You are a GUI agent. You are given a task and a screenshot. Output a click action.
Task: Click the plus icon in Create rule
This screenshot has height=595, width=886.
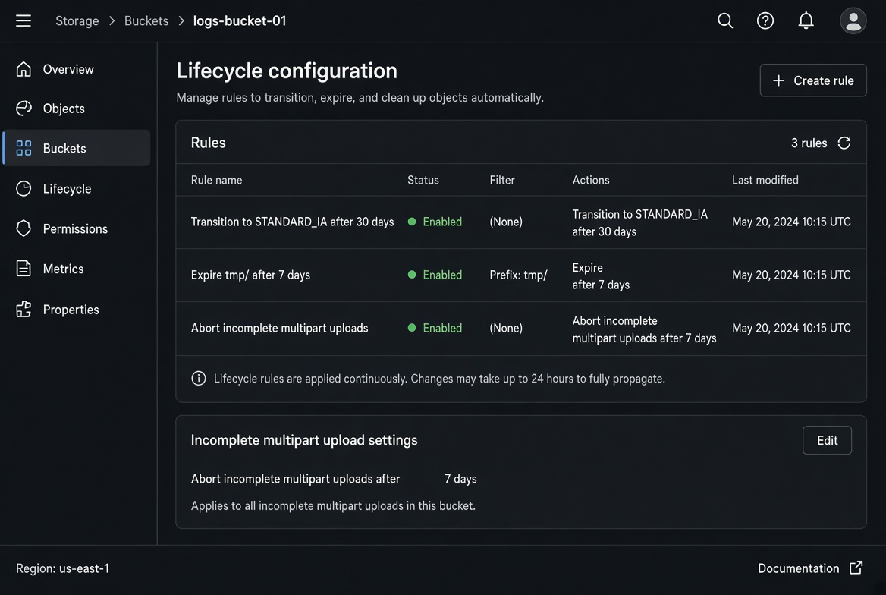click(x=778, y=80)
